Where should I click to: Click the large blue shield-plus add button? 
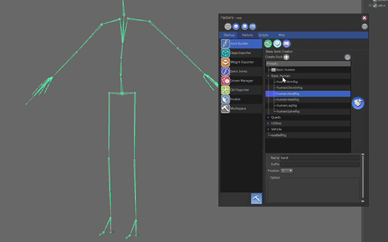coord(358,103)
